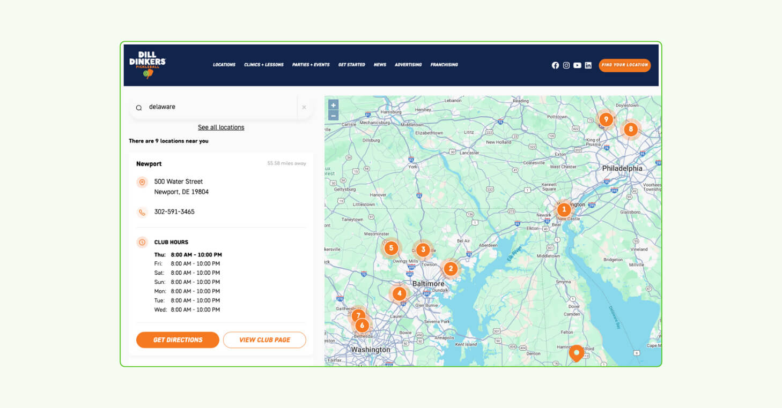Open the Facebook icon in the header
The width and height of the screenshot is (782, 408).
click(555, 65)
